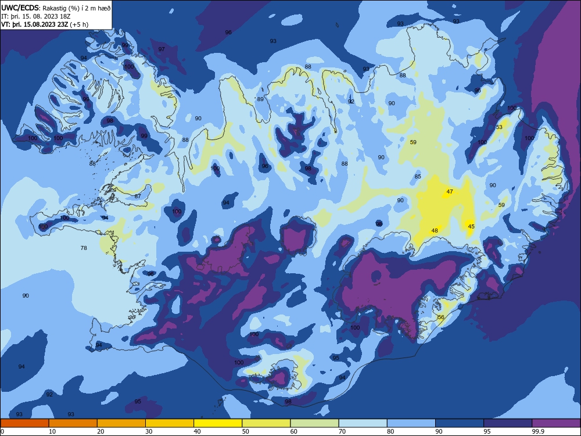Viewport: 581px width, 436px height.
Task: Click the humidity value '87' on the map
Action: [x=138, y=196]
